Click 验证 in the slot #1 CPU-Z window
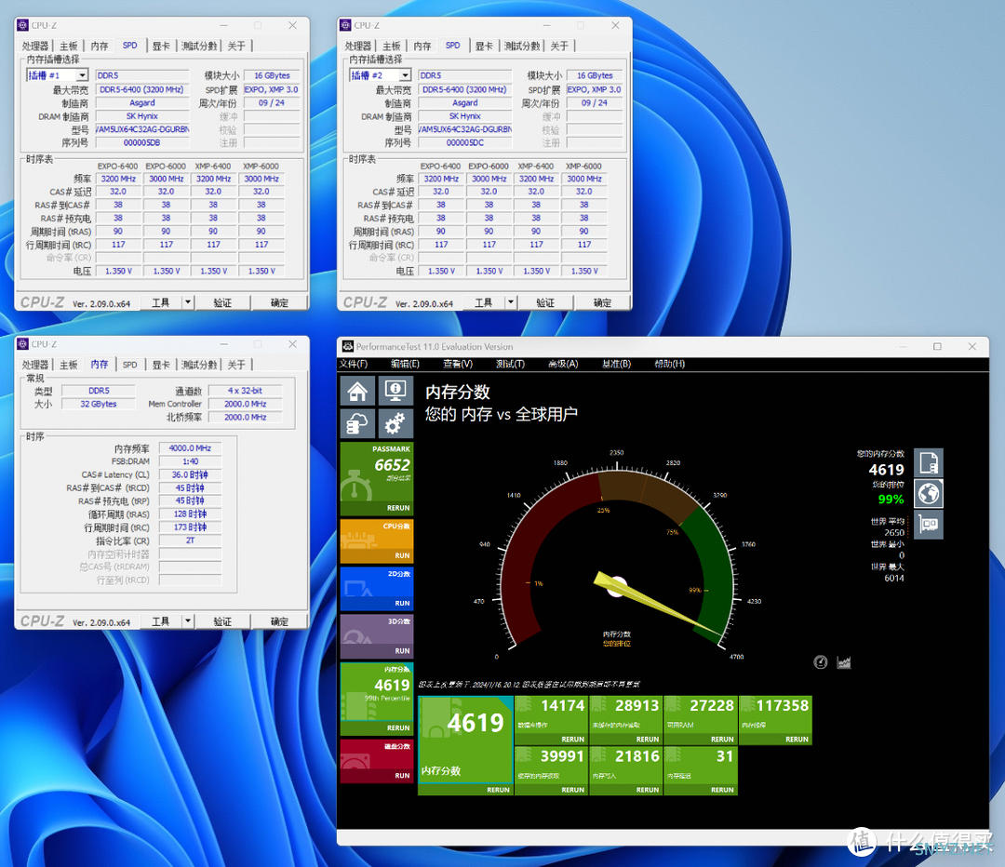 (222, 302)
